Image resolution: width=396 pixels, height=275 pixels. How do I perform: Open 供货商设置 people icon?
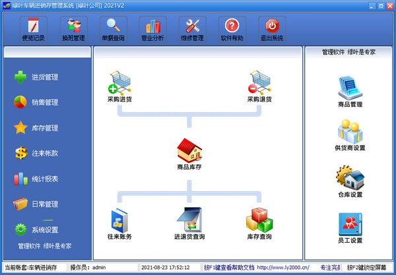tap(350, 135)
